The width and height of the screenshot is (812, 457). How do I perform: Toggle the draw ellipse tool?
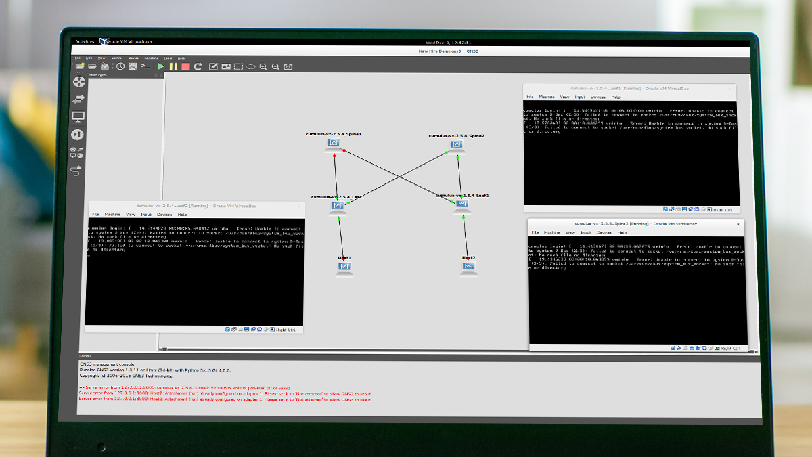(250, 66)
